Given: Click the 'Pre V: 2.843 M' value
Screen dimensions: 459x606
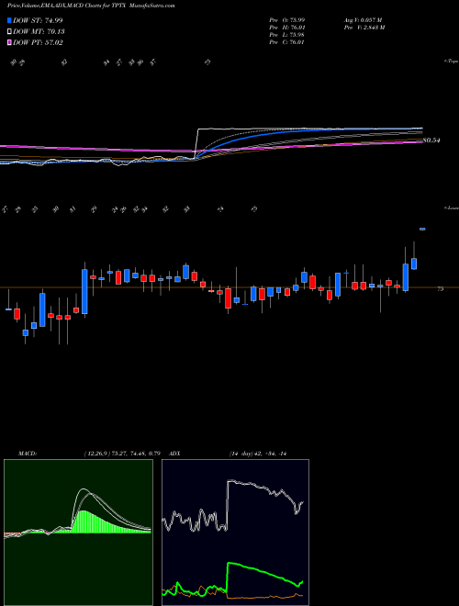Looking at the screenshot, I should [365, 28].
